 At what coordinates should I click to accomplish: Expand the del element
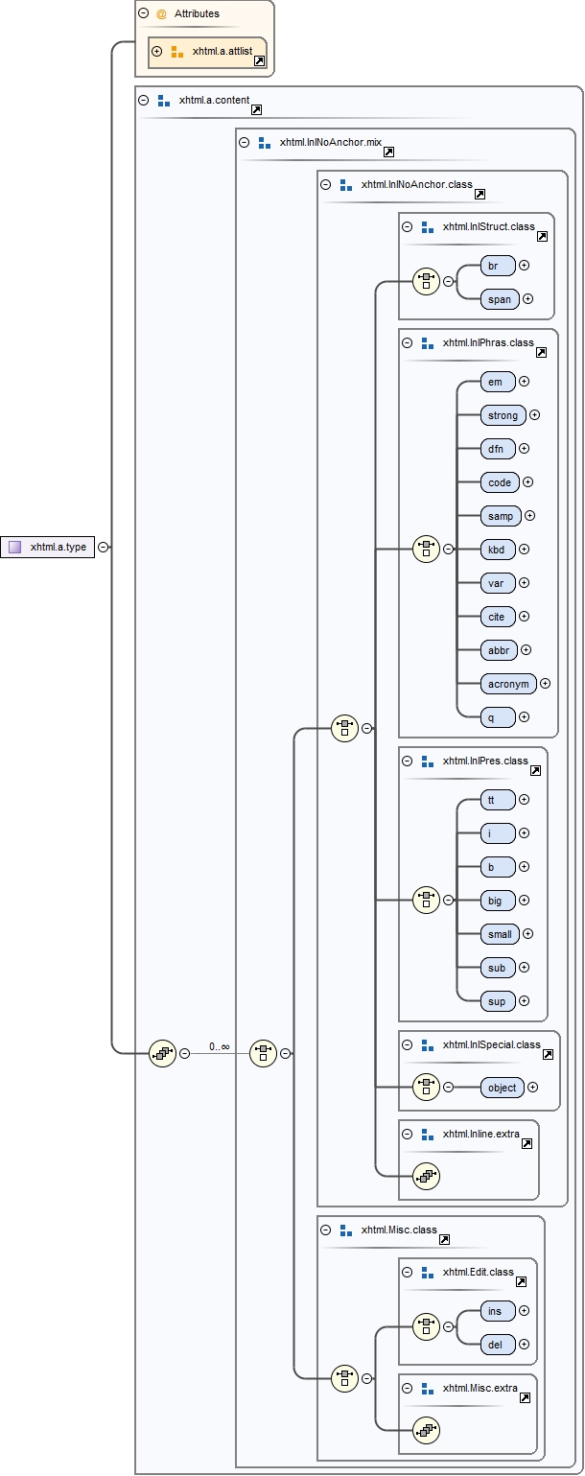[x=524, y=1345]
